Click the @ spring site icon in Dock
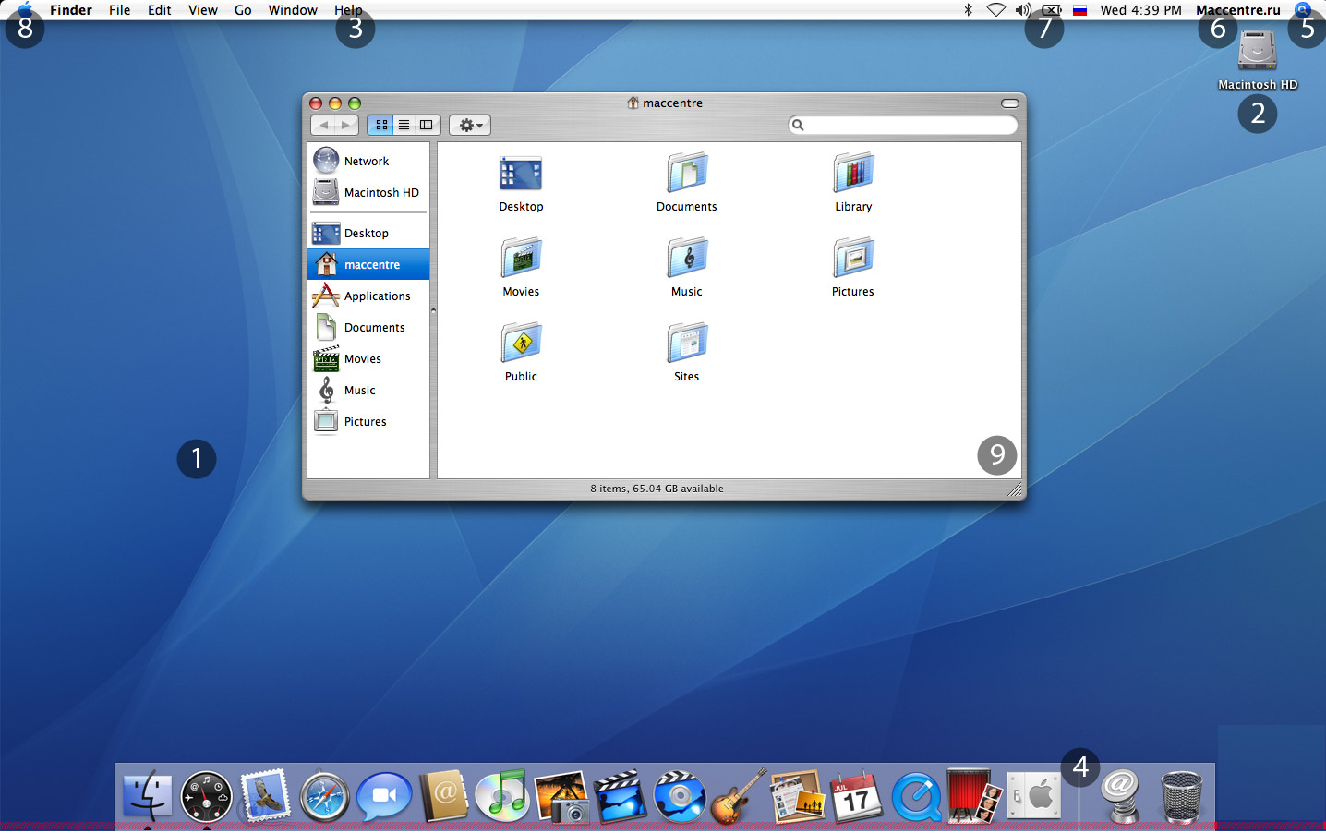The image size is (1326, 833). 1121,796
